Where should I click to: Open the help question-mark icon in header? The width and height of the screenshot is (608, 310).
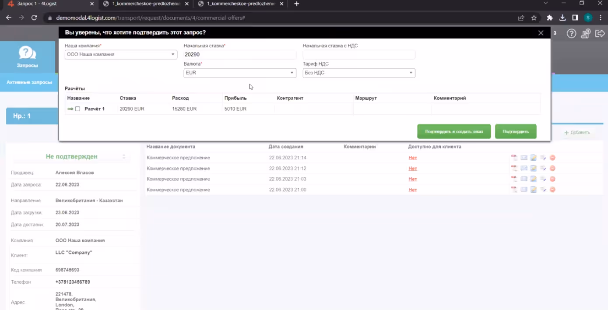pos(571,34)
